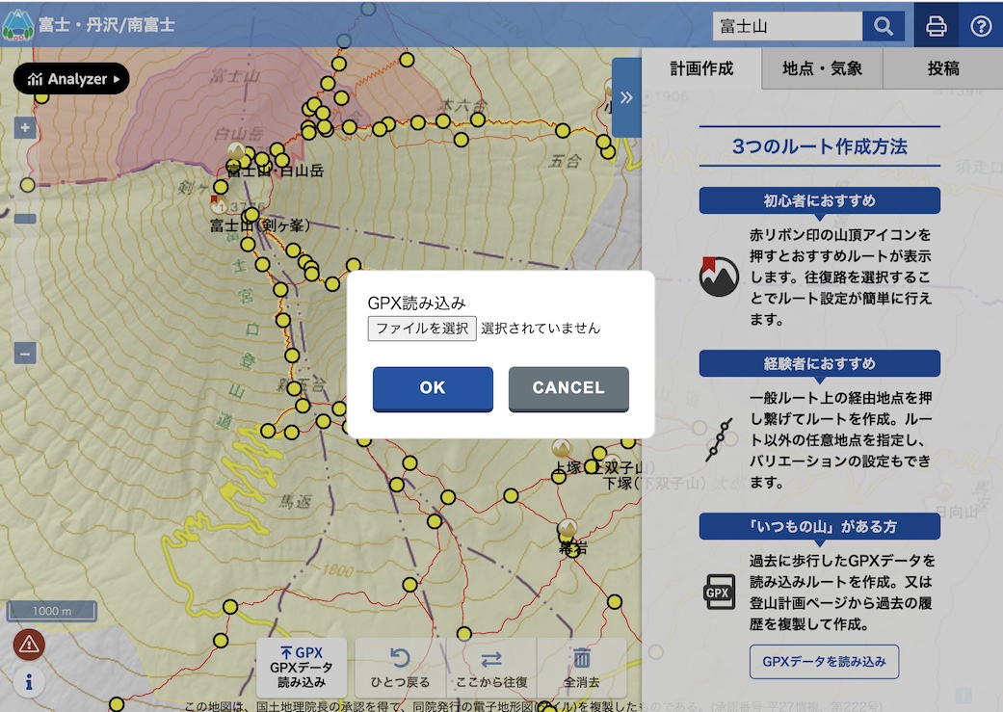Click the GPX file icon in panel
The image size is (1003, 712).
pos(719,592)
